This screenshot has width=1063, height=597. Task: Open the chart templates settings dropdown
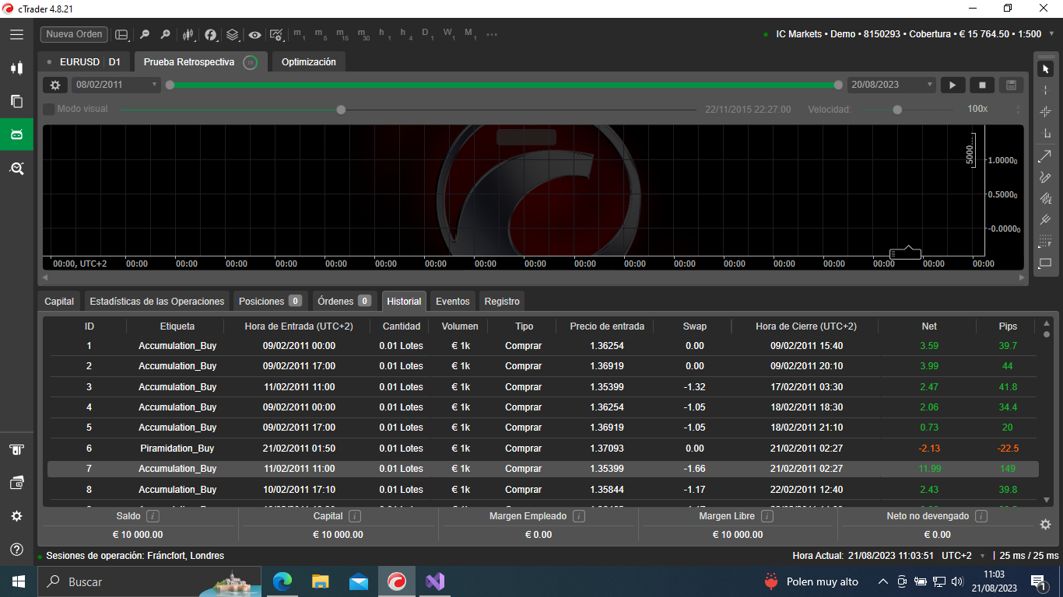(x=277, y=34)
